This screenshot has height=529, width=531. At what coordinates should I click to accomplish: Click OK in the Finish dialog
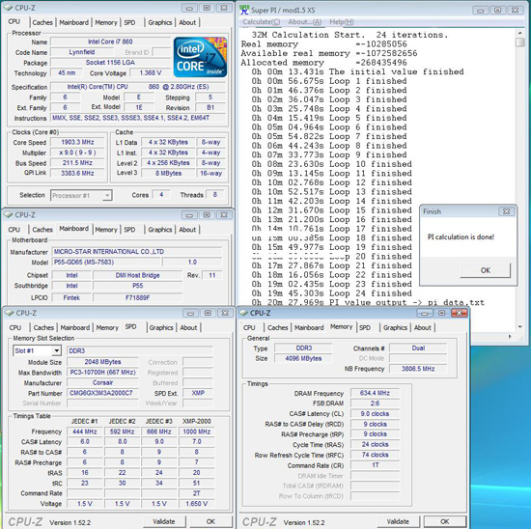486,270
